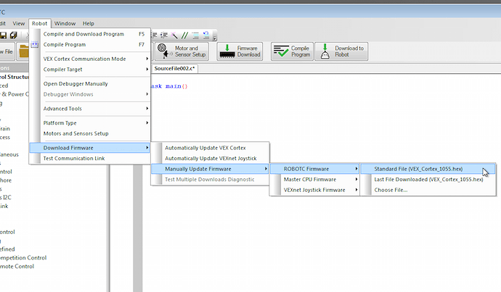Click the blue undo-arrow toolbar icon

coord(206,35)
